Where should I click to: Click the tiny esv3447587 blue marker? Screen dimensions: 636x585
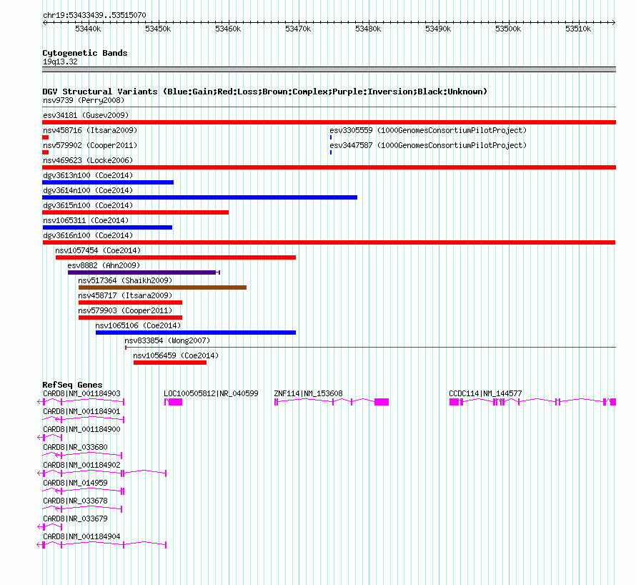(331, 152)
